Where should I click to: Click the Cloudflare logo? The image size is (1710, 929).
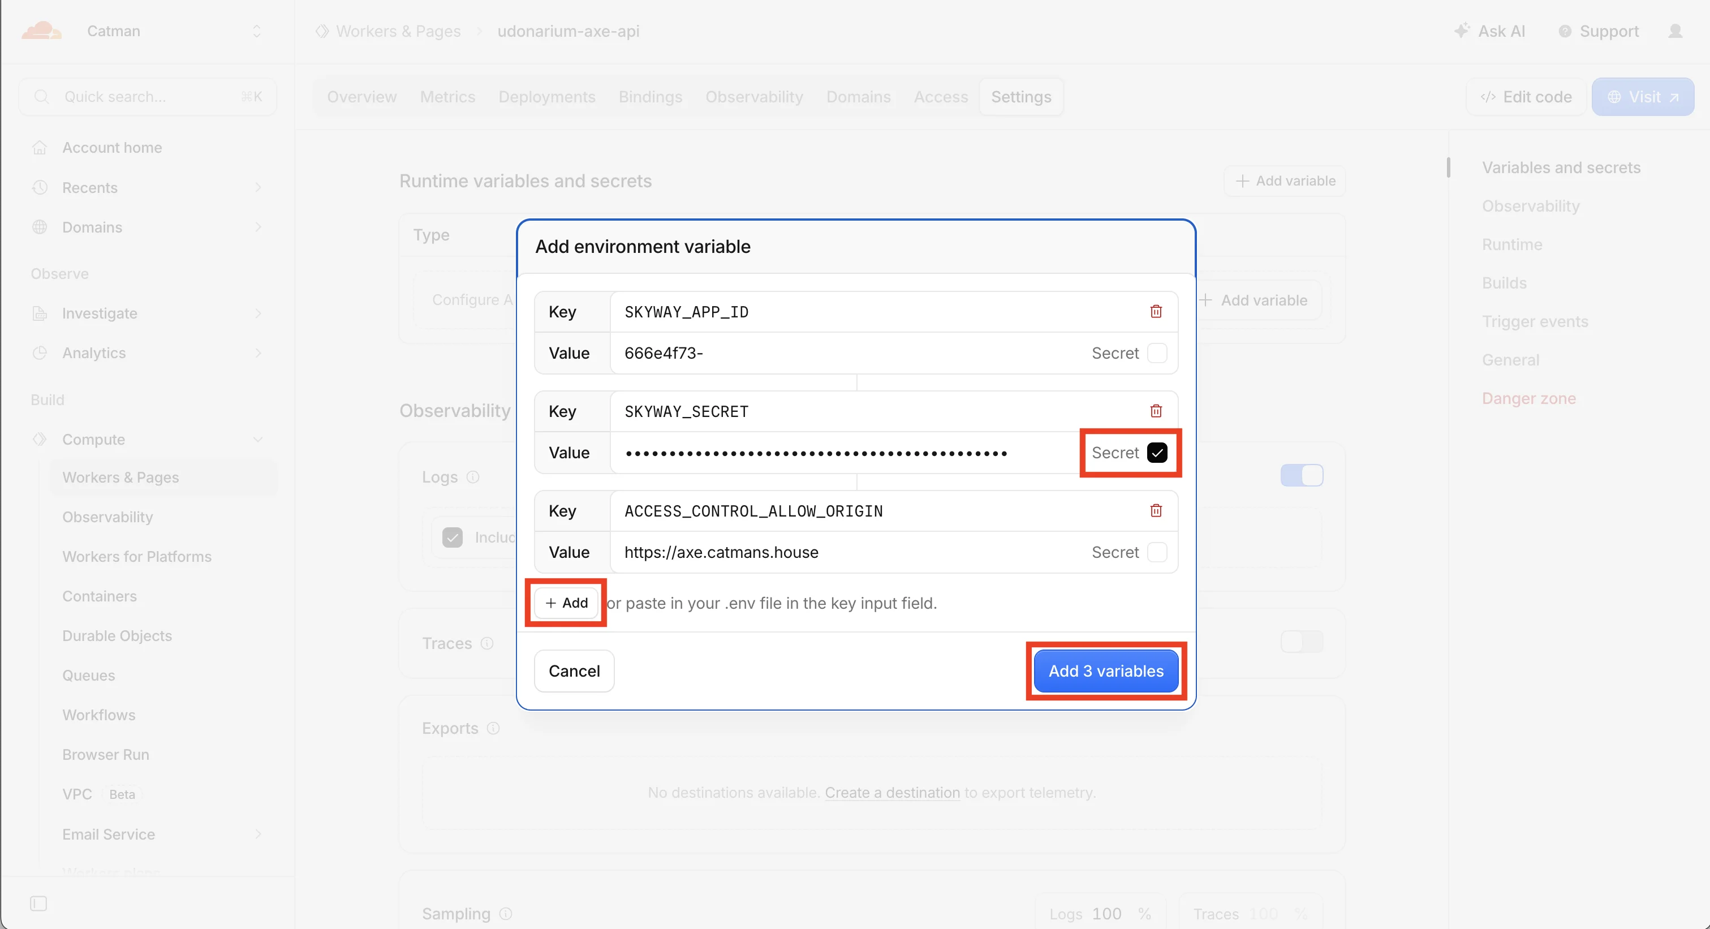[41, 31]
